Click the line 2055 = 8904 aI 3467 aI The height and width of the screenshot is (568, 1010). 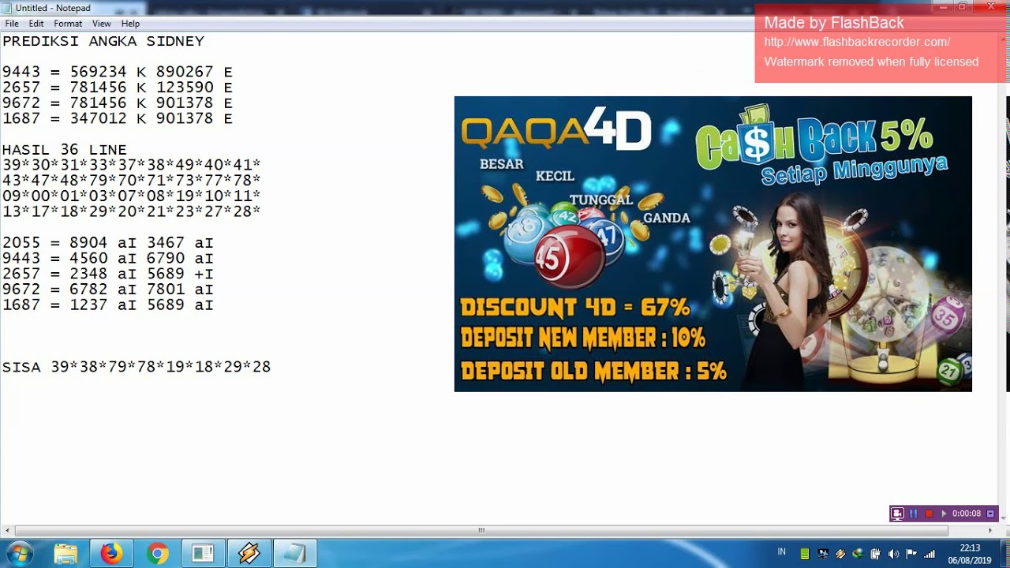(108, 242)
